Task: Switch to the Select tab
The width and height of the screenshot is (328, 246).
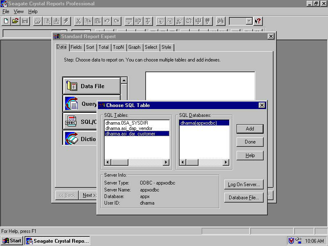Action: pos(151,47)
